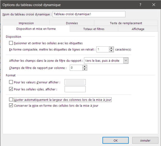Enable Ajuster automatiquement la largeur des colonnes
The width and height of the screenshot is (161, 146).
(x=11, y=99)
